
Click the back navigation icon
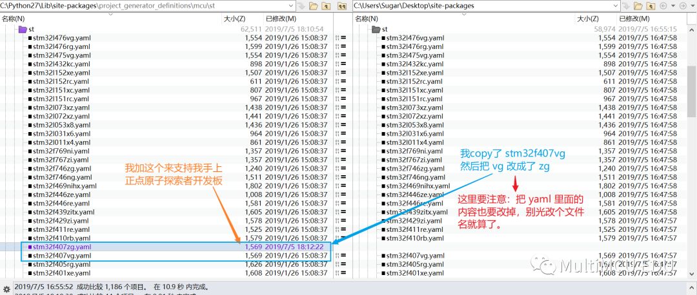coord(663,6)
